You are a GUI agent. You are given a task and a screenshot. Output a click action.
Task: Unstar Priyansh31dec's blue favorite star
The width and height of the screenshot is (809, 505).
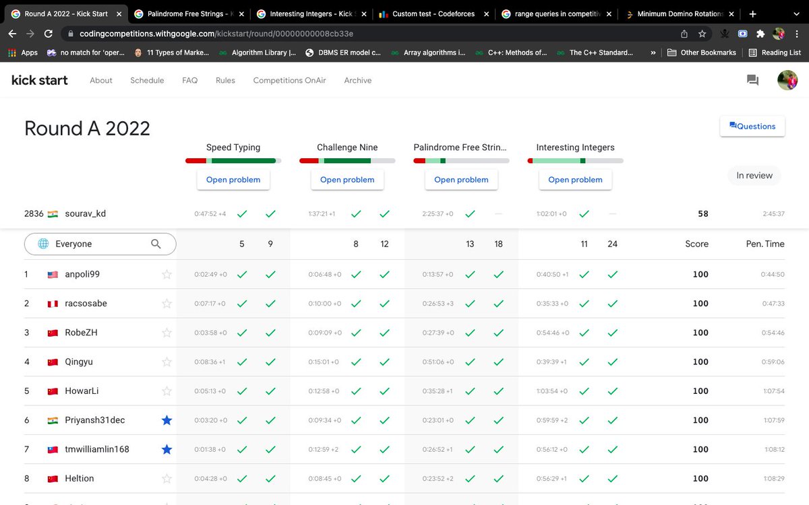(x=167, y=419)
